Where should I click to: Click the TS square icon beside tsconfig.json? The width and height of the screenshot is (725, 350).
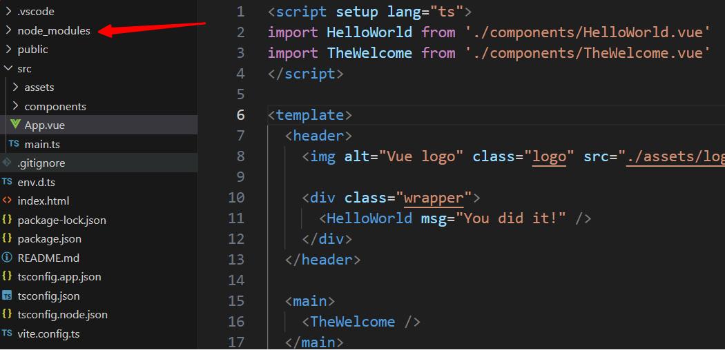7,296
